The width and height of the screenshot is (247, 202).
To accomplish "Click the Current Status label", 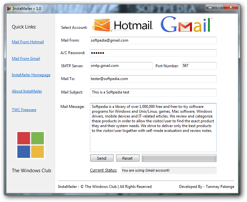I will pos(103,170).
